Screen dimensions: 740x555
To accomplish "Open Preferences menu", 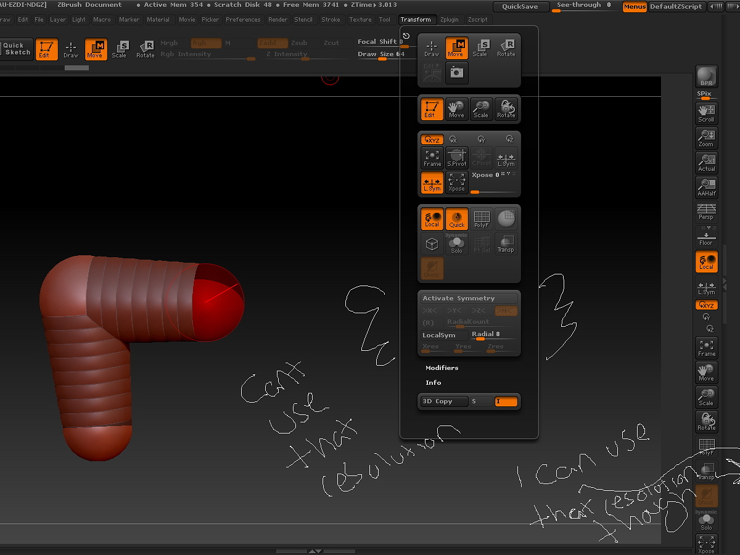I will pos(243,20).
